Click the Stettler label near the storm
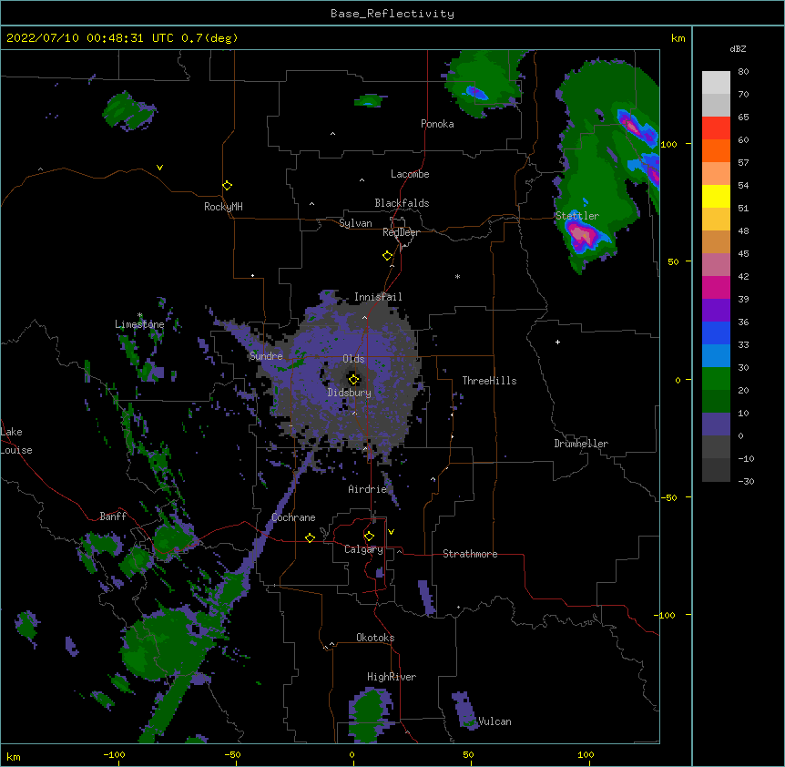Screen dimensions: 785x767 click(x=577, y=216)
